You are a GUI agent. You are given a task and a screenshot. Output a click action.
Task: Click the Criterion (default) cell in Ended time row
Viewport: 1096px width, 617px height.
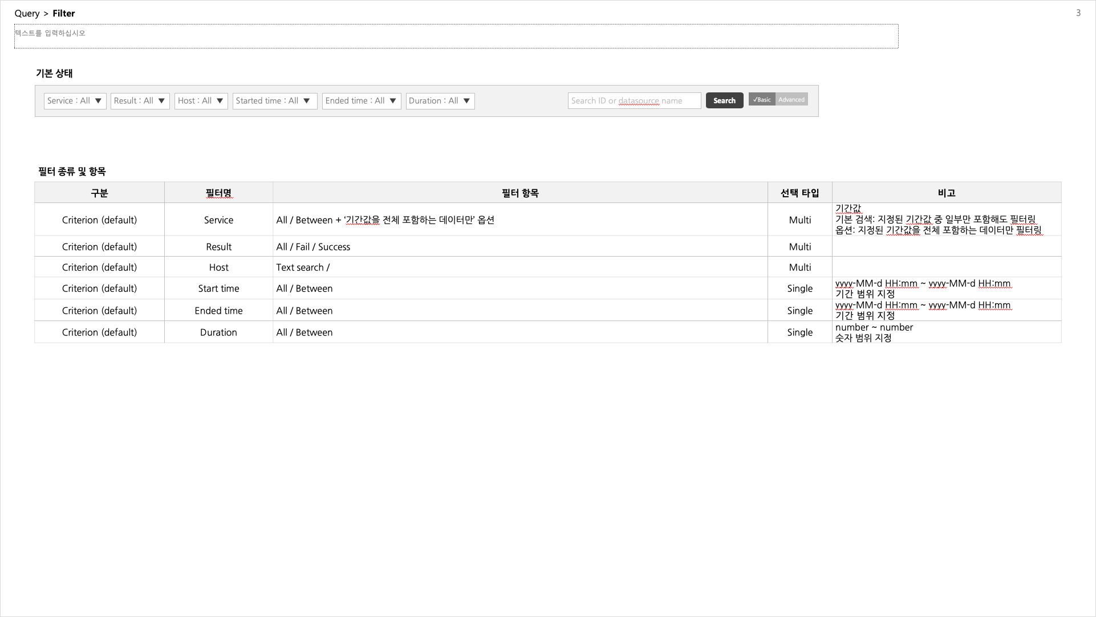99,310
